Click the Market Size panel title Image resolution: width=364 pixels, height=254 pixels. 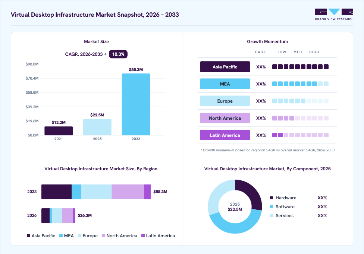point(96,42)
